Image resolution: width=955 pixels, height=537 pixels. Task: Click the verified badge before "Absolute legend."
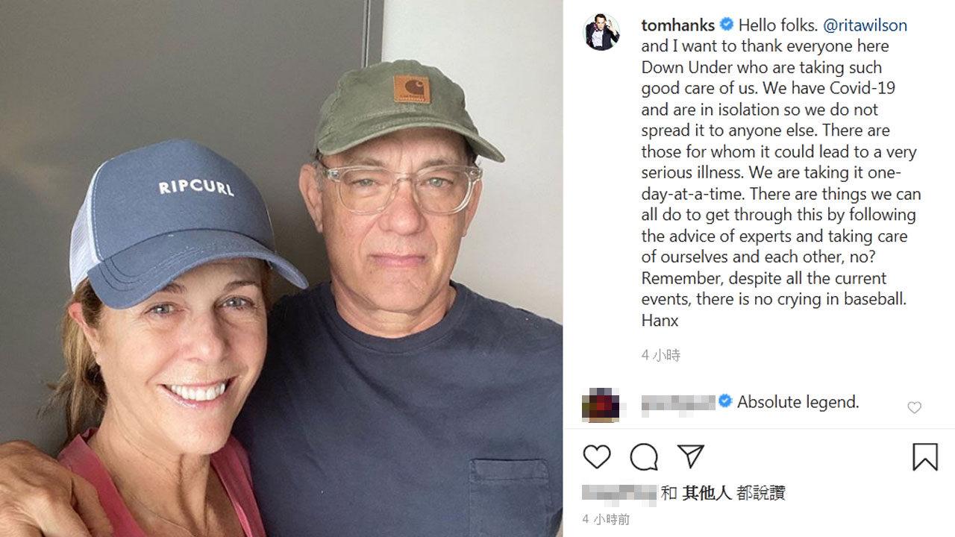[724, 402]
